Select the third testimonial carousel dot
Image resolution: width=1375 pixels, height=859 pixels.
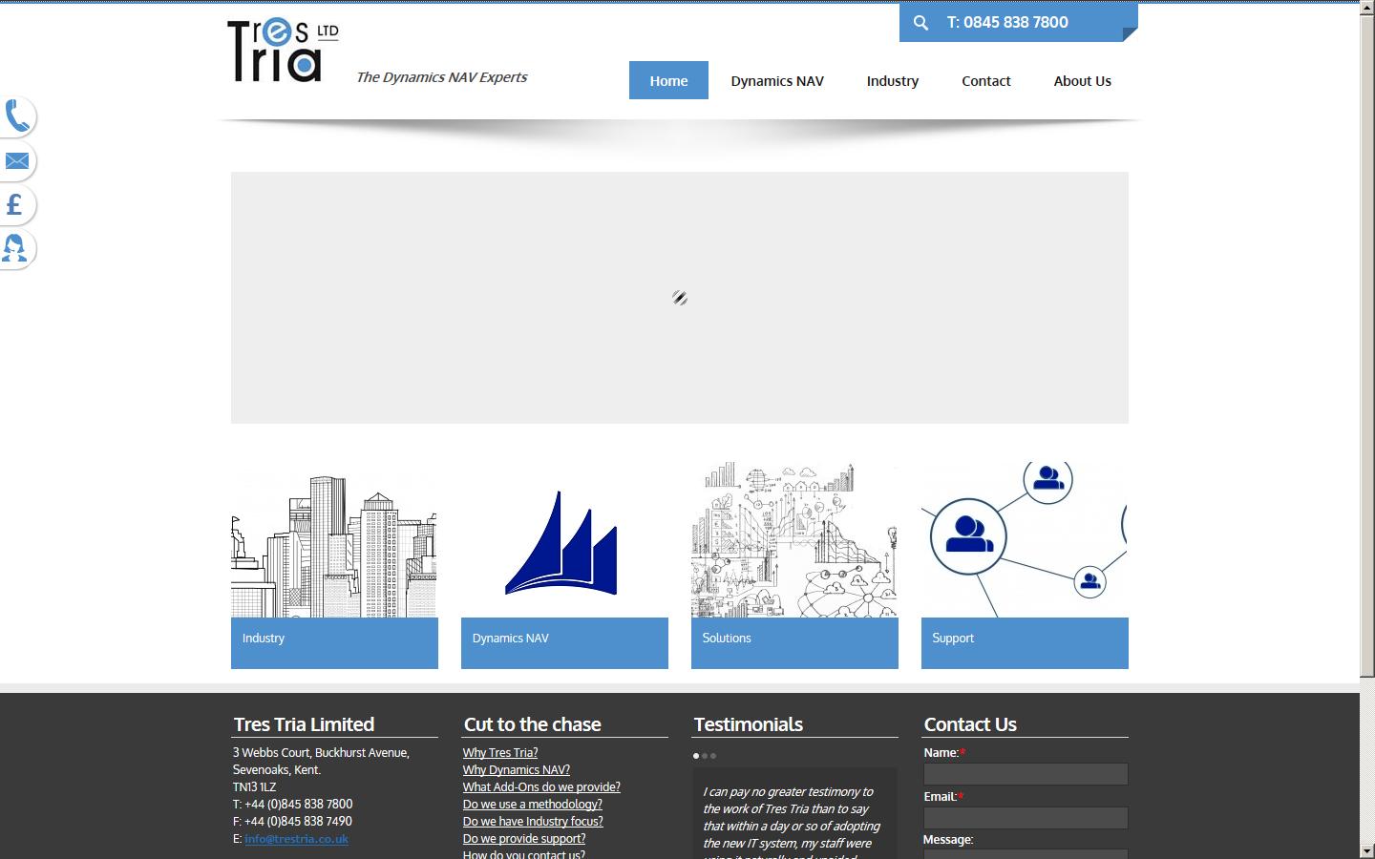[x=714, y=755]
